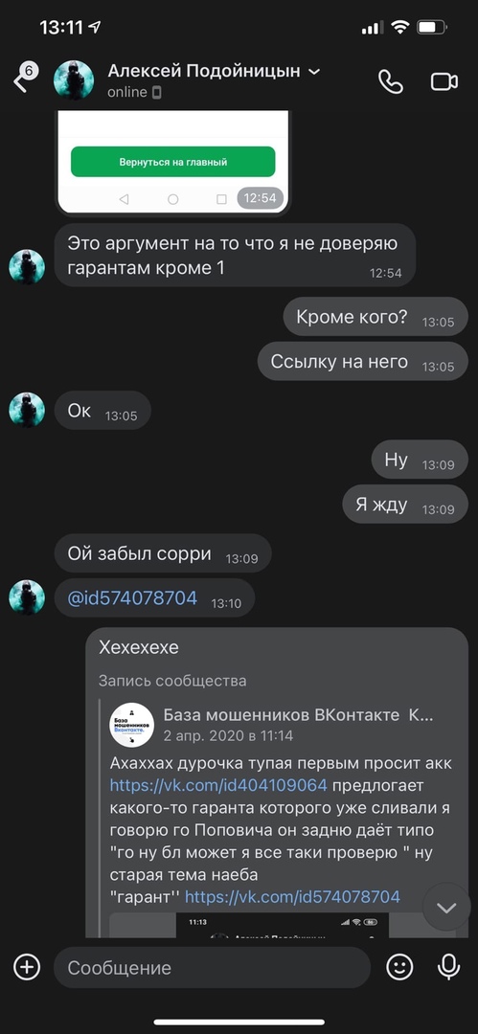Tap sender avatar beside the 'Ок' message

(27, 410)
